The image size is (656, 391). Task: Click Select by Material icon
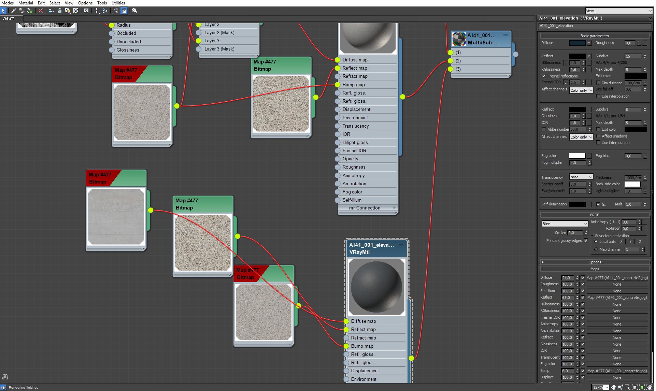coord(134,11)
